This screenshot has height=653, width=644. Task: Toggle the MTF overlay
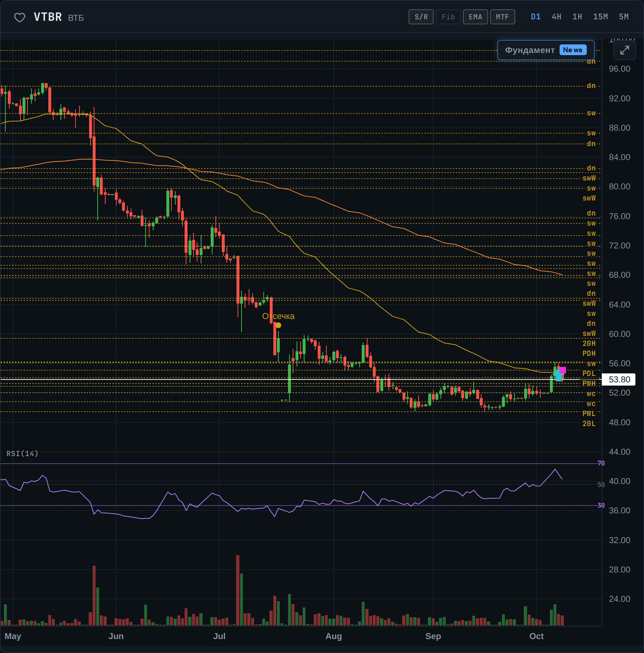click(x=503, y=17)
